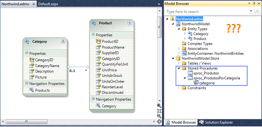The width and height of the screenshot is (262, 127).
Task: Collapse Navigation Properties section in Product entity
Action: [93, 99]
